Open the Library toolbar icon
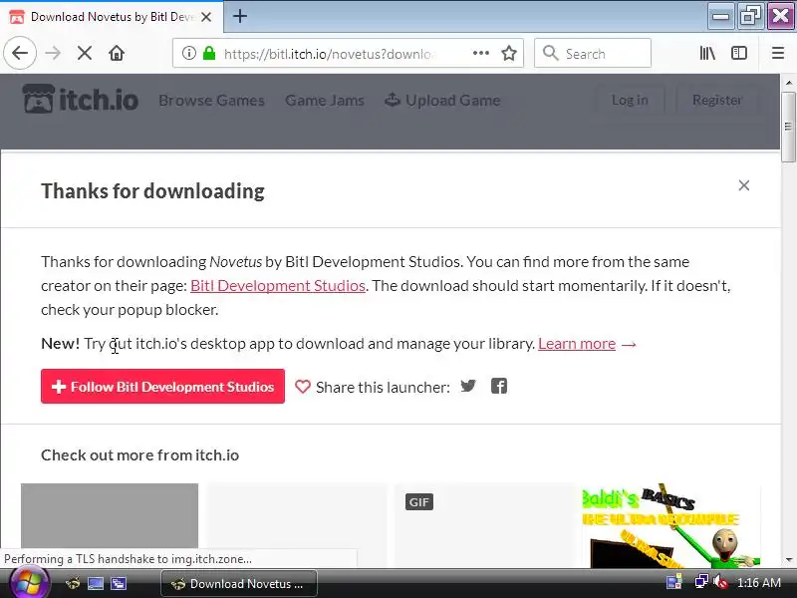 pos(707,53)
